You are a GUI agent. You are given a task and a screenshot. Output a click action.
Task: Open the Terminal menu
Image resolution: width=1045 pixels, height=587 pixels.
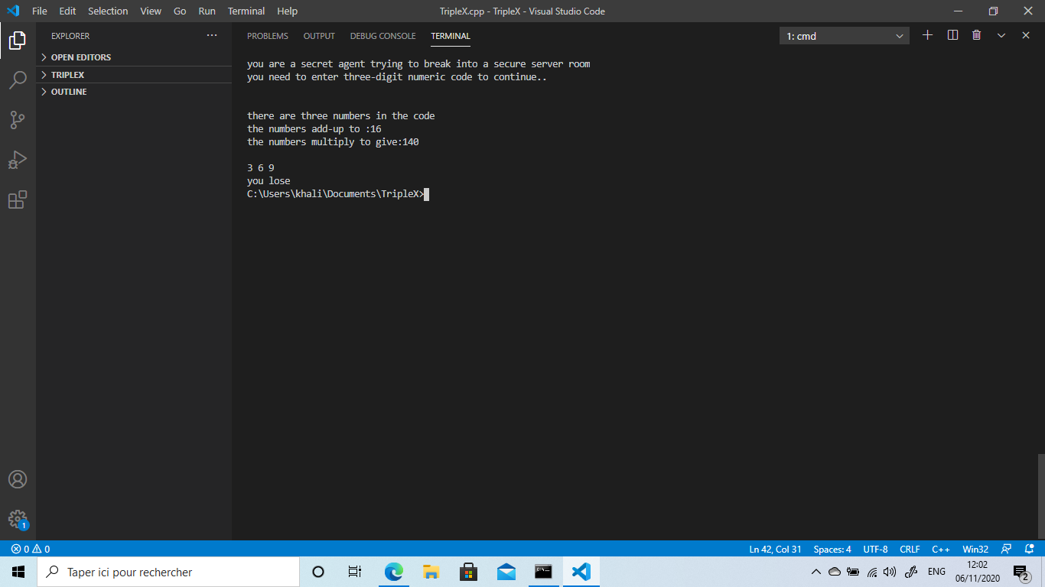(246, 11)
